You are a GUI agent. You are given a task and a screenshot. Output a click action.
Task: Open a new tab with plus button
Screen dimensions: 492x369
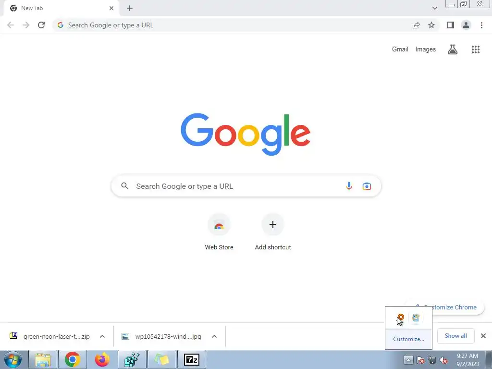130,9
